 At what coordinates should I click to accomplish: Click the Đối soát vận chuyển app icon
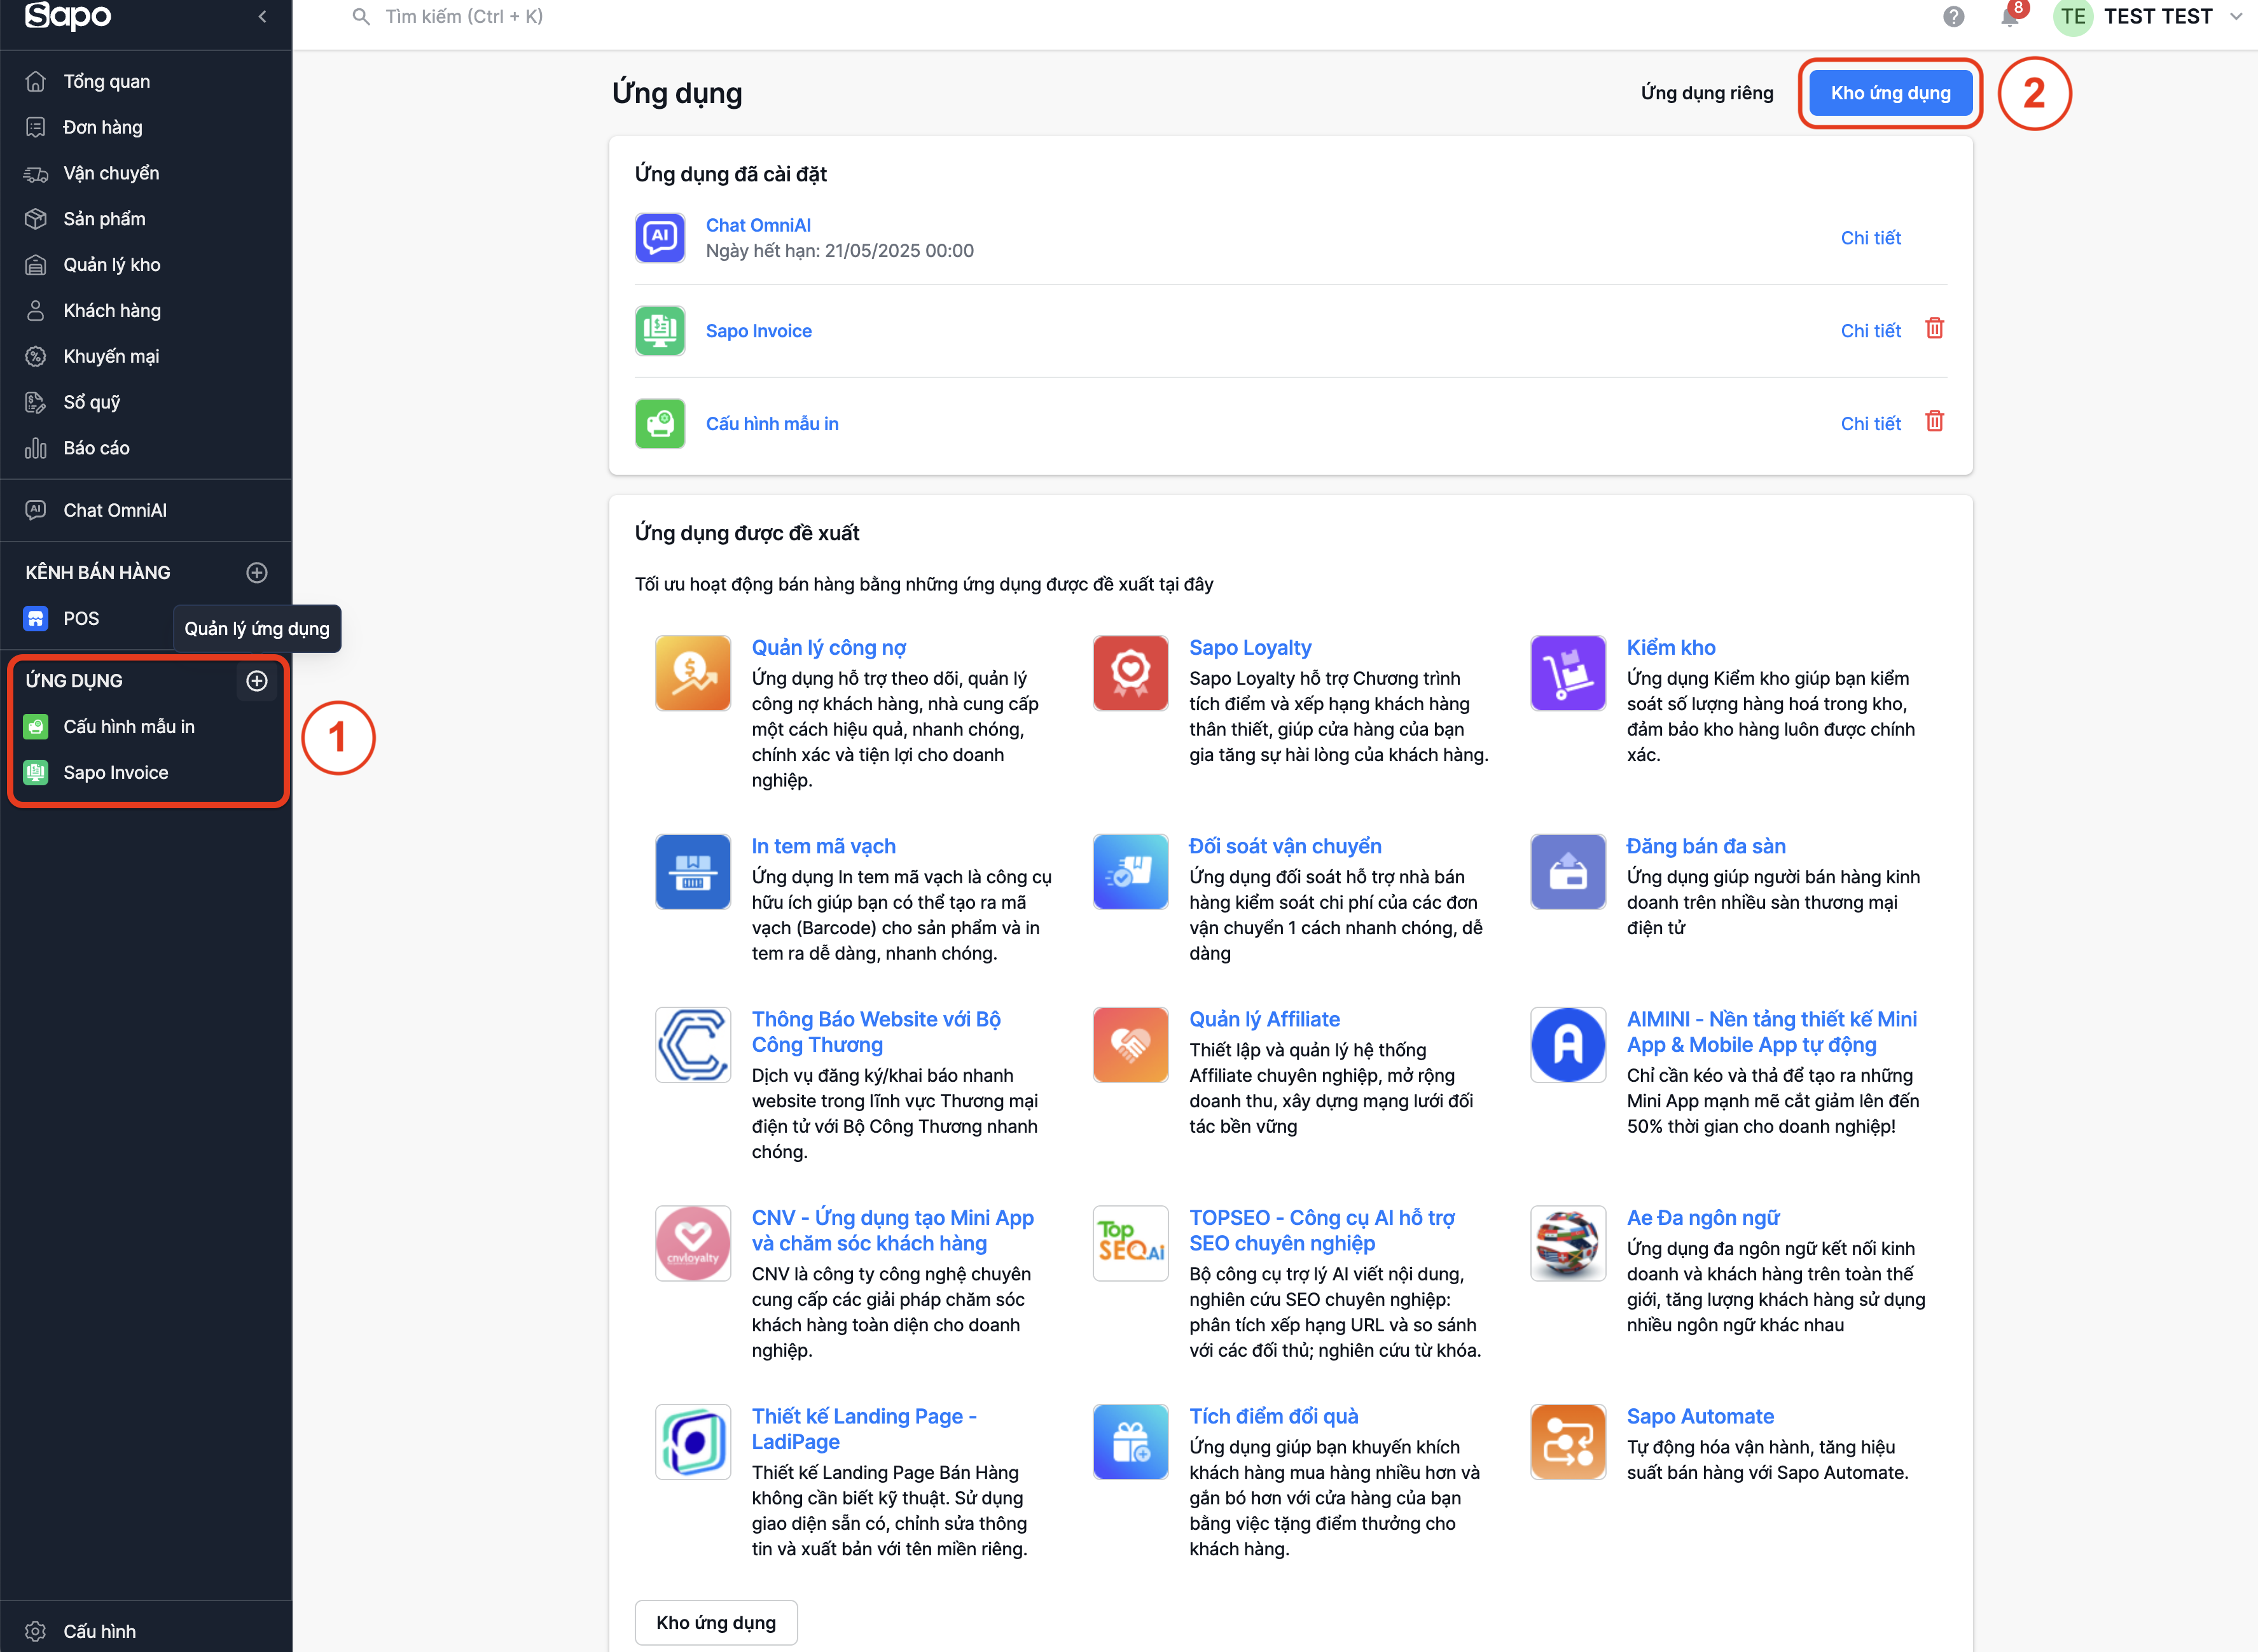coord(1130,872)
